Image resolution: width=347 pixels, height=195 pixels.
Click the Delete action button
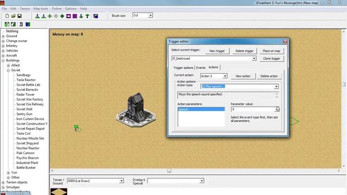(269, 76)
